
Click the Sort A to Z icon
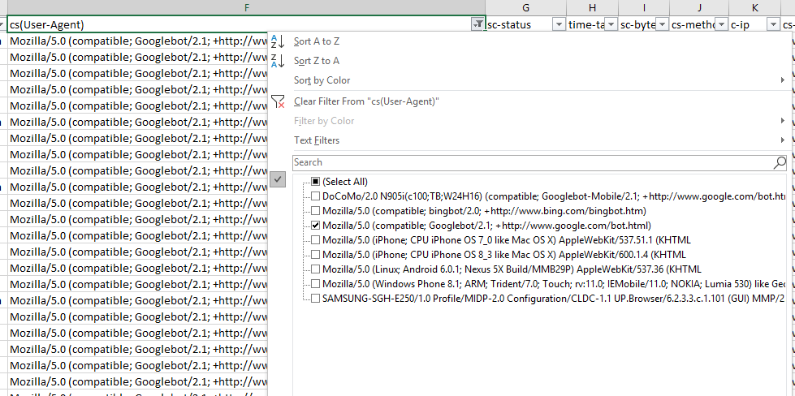278,41
